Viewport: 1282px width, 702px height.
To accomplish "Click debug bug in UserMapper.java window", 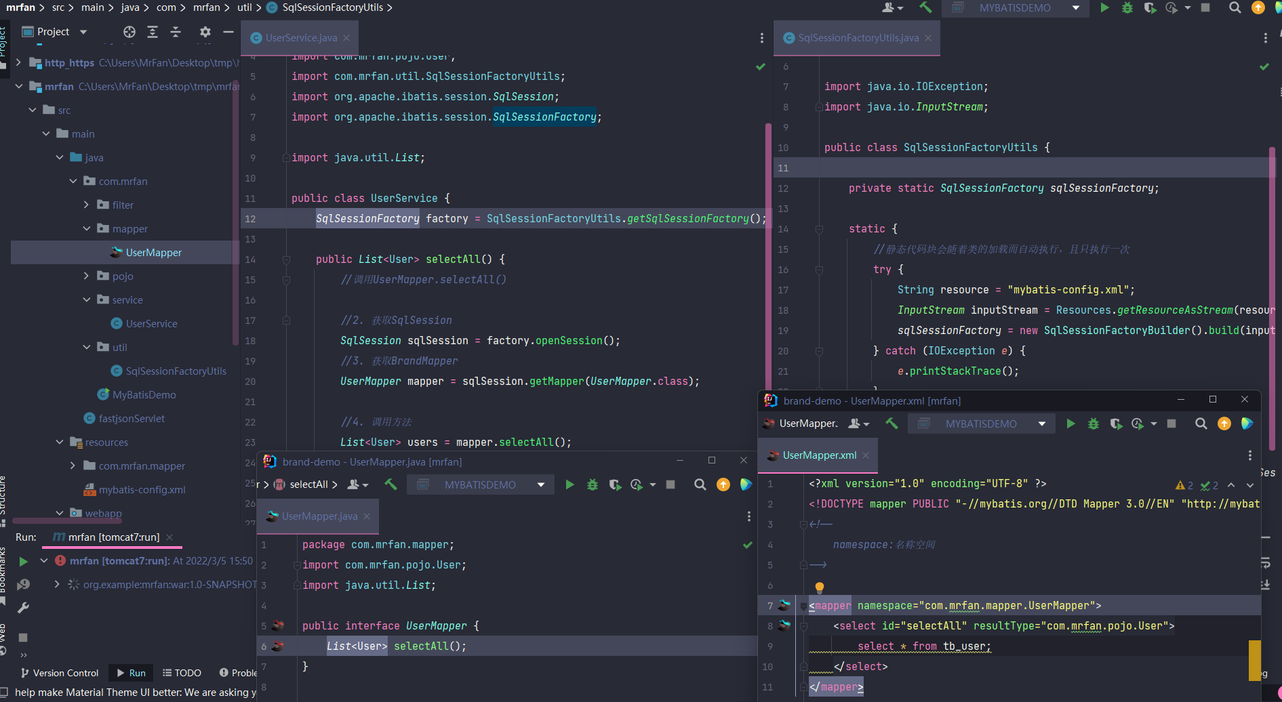I will (593, 484).
